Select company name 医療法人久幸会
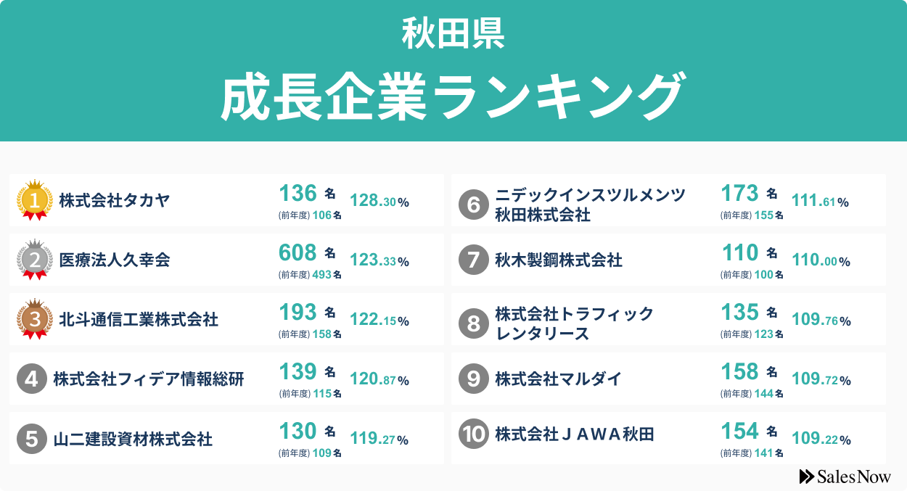This screenshot has height=491, width=907. 115,260
